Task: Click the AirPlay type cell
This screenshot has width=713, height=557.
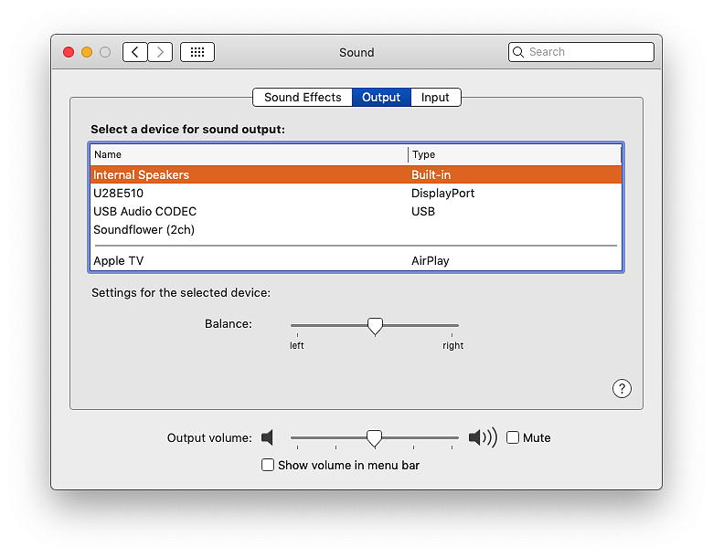Action: point(431,261)
